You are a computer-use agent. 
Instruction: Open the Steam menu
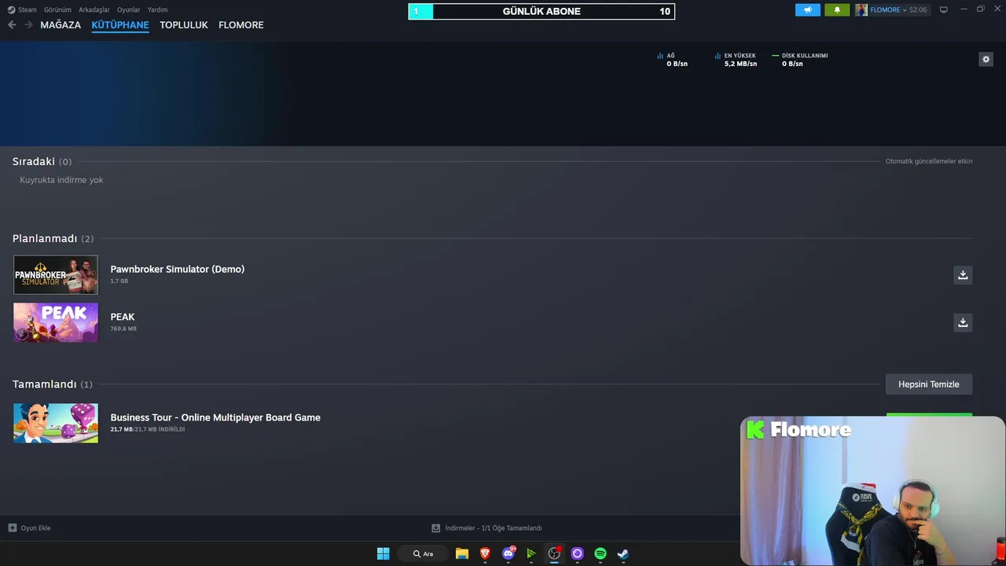(28, 10)
